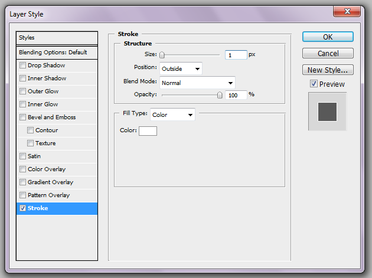Uncheck the Stroke effect checkbox

23,208
